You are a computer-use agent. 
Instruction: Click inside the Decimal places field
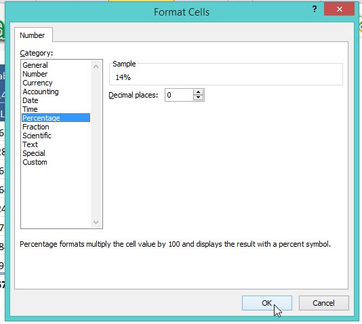pos(179,95)
